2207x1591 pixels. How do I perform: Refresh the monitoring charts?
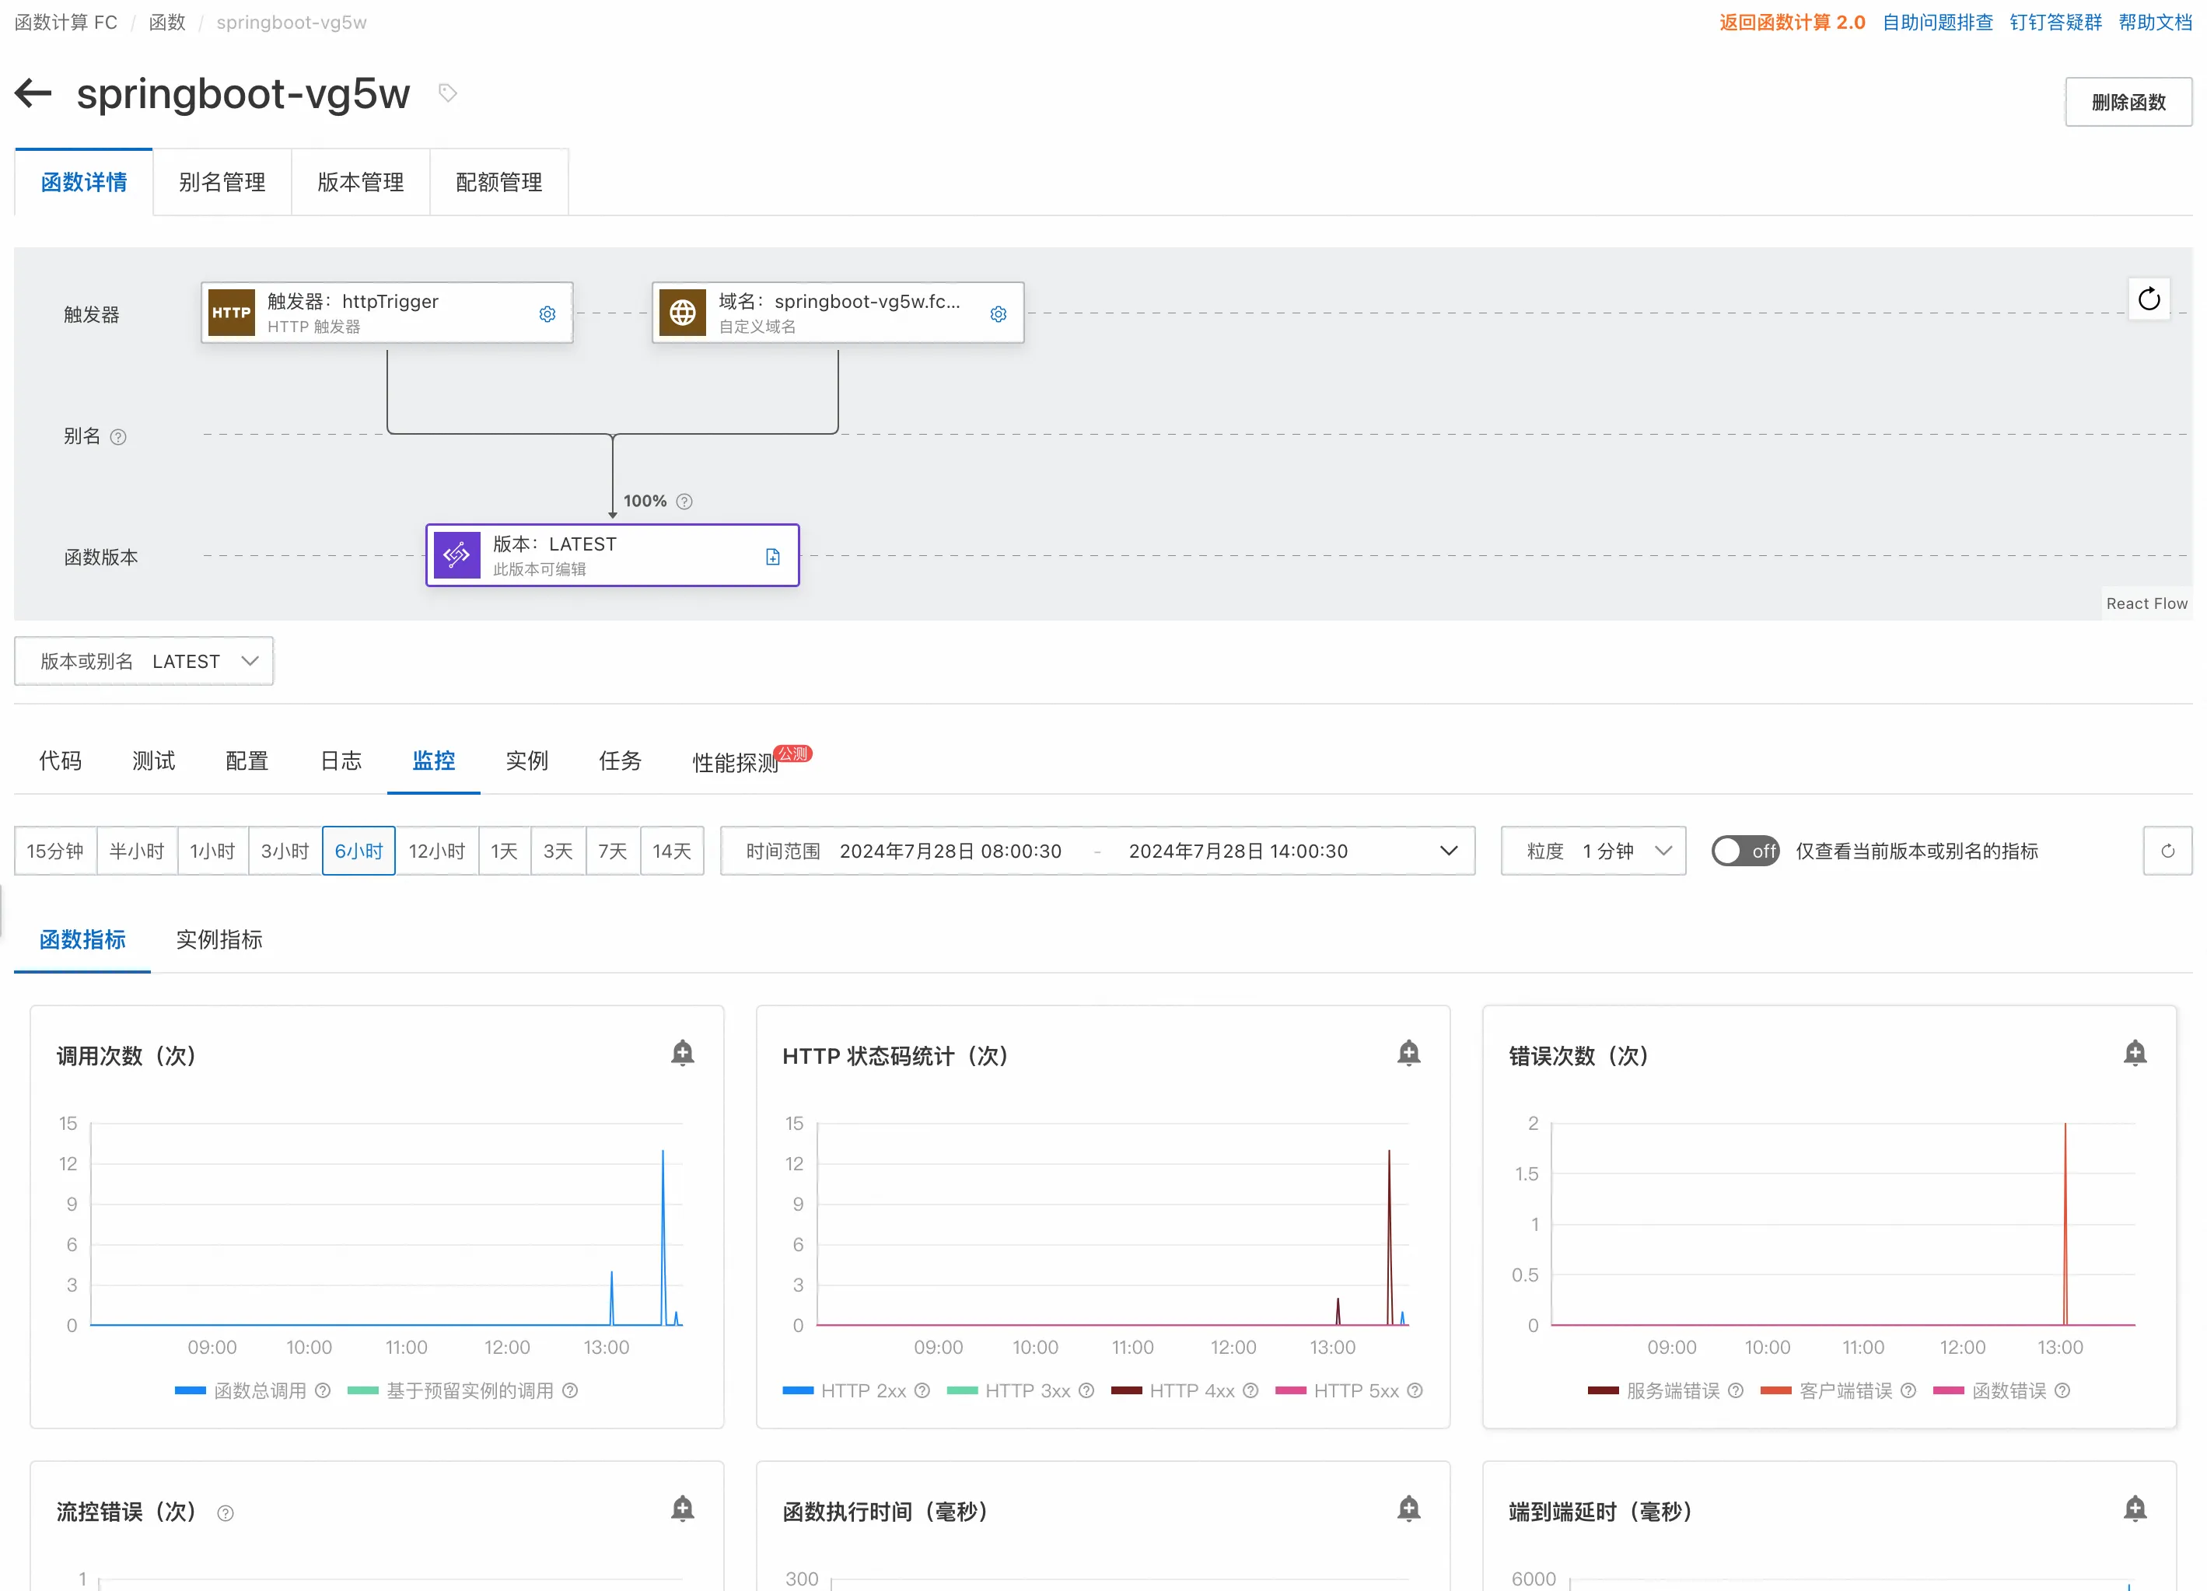(x=2167, y=851)
